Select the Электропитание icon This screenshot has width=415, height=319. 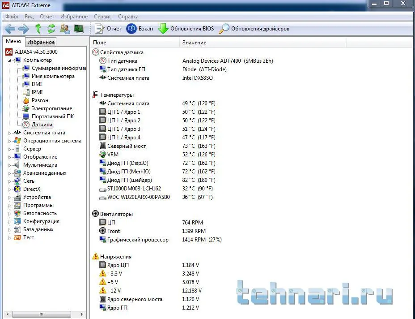(26, 108)
